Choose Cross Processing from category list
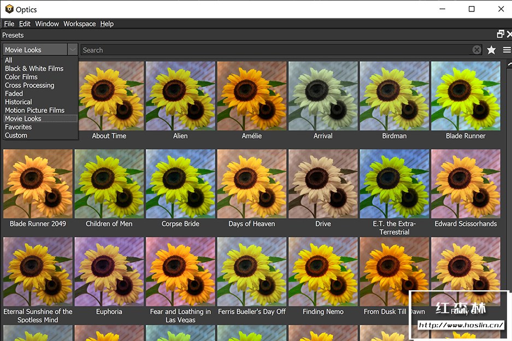This screenshot has width=512, height=341. point(30,85)
